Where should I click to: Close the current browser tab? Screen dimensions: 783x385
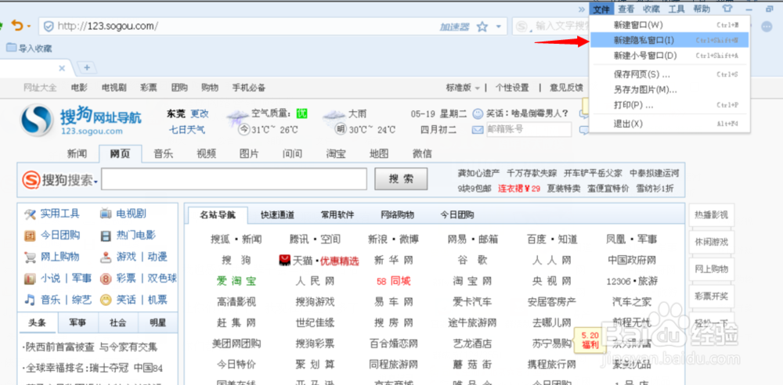[x=62, y=68]
